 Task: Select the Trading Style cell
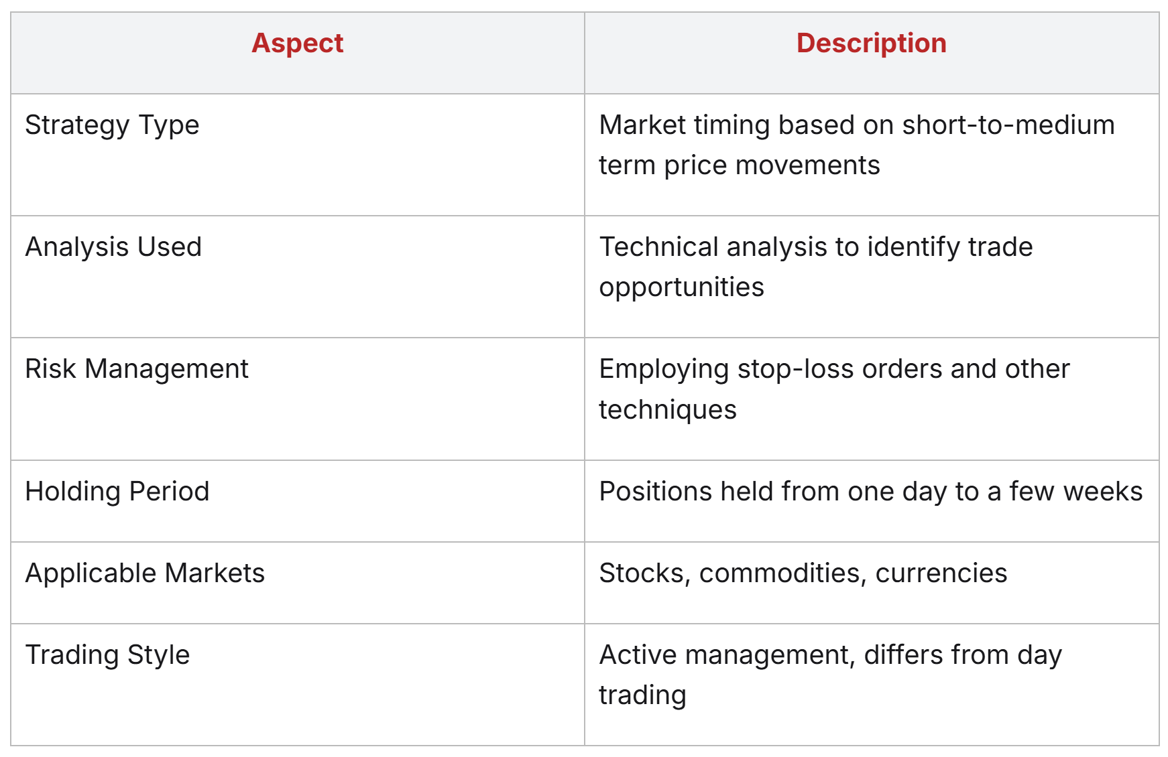pos(298,685)
